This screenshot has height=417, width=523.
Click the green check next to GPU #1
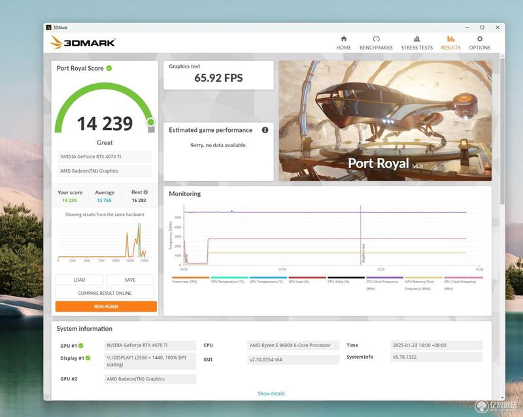(x=81, y=346)
